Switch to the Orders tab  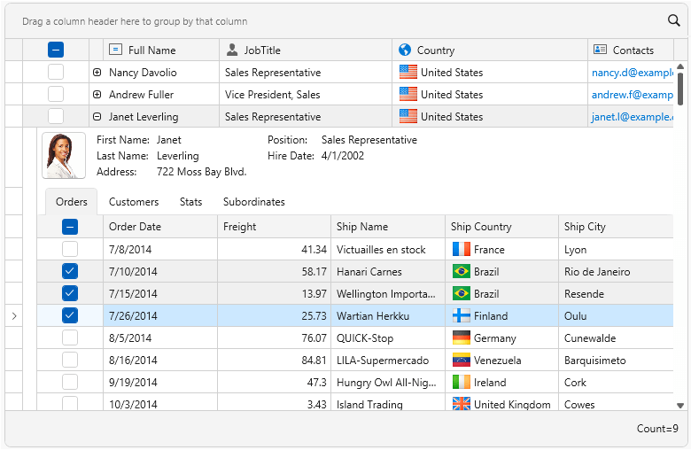72,202
